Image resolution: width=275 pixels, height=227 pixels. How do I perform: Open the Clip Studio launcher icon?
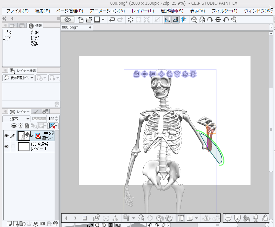point(68,20)
